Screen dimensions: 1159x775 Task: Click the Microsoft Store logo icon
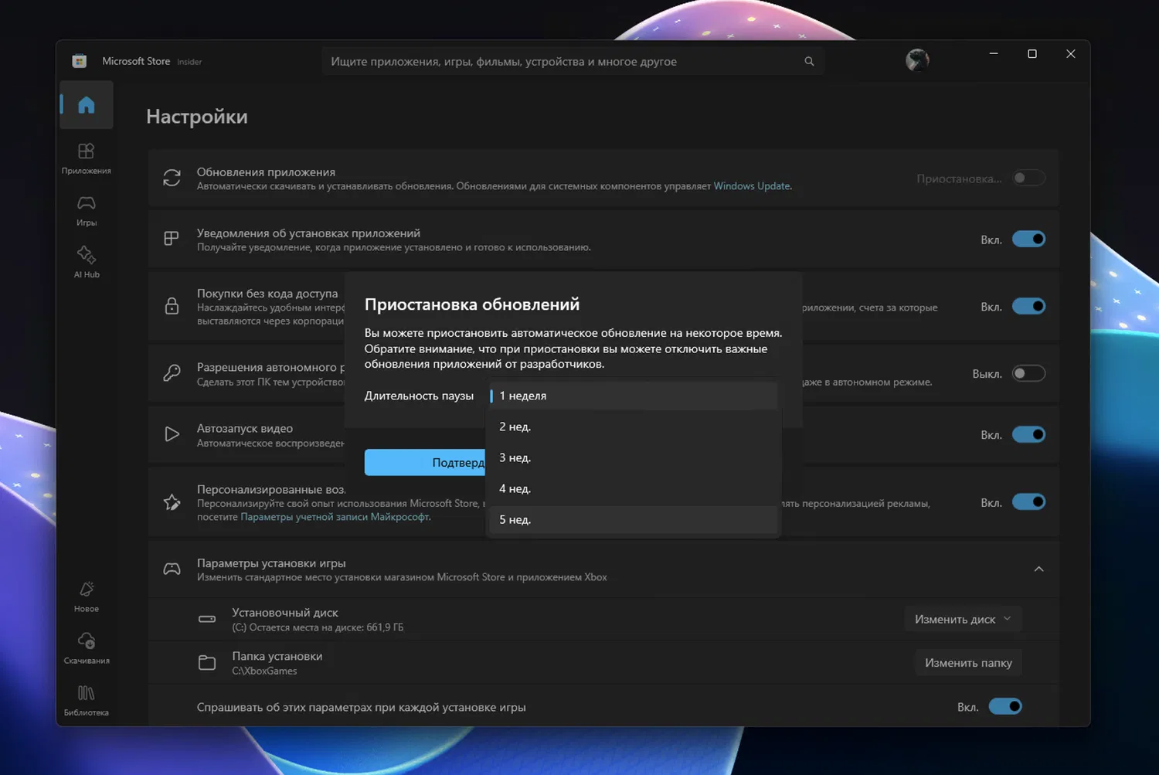(79, 61)
